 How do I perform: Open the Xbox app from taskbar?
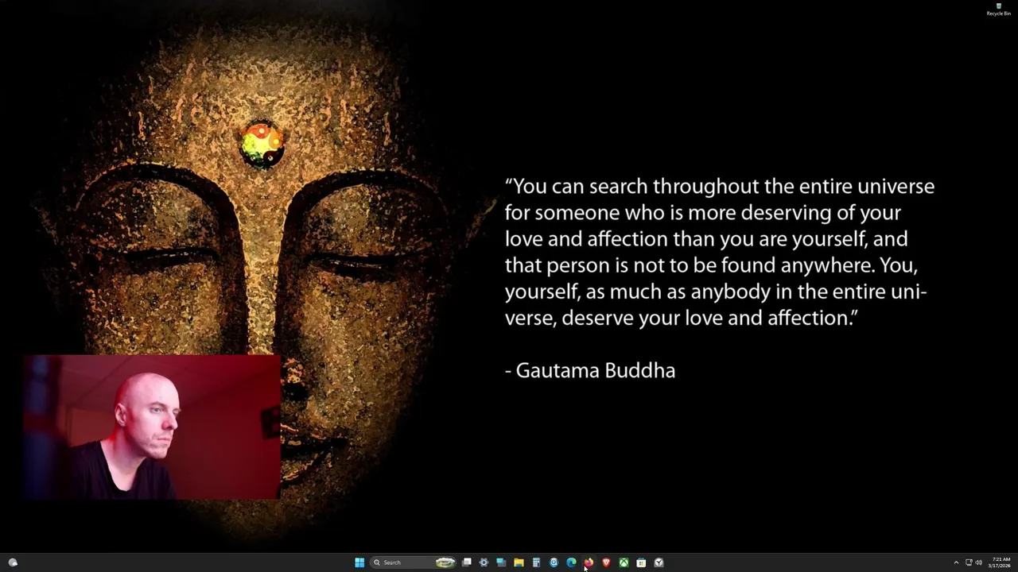tap(624, 562)
